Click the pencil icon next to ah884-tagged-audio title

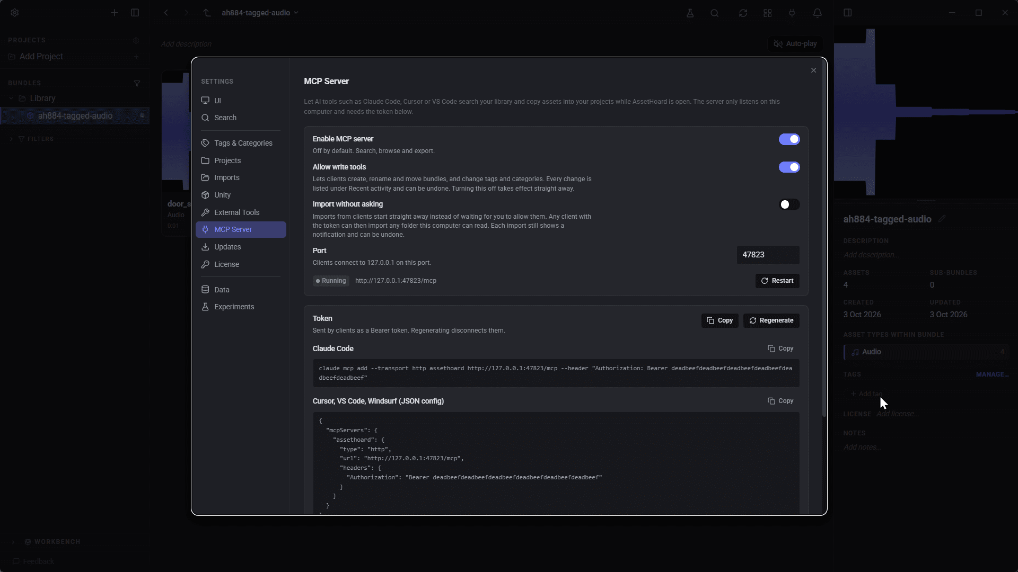click(x=942, y=219)
